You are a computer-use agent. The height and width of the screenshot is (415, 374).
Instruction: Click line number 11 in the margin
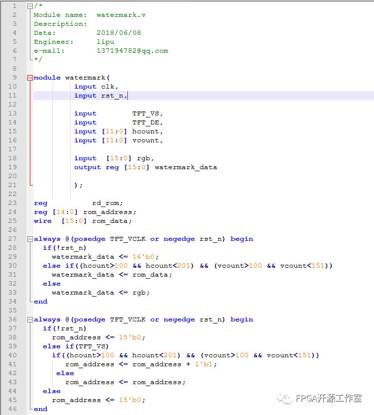tap(12, 96)
